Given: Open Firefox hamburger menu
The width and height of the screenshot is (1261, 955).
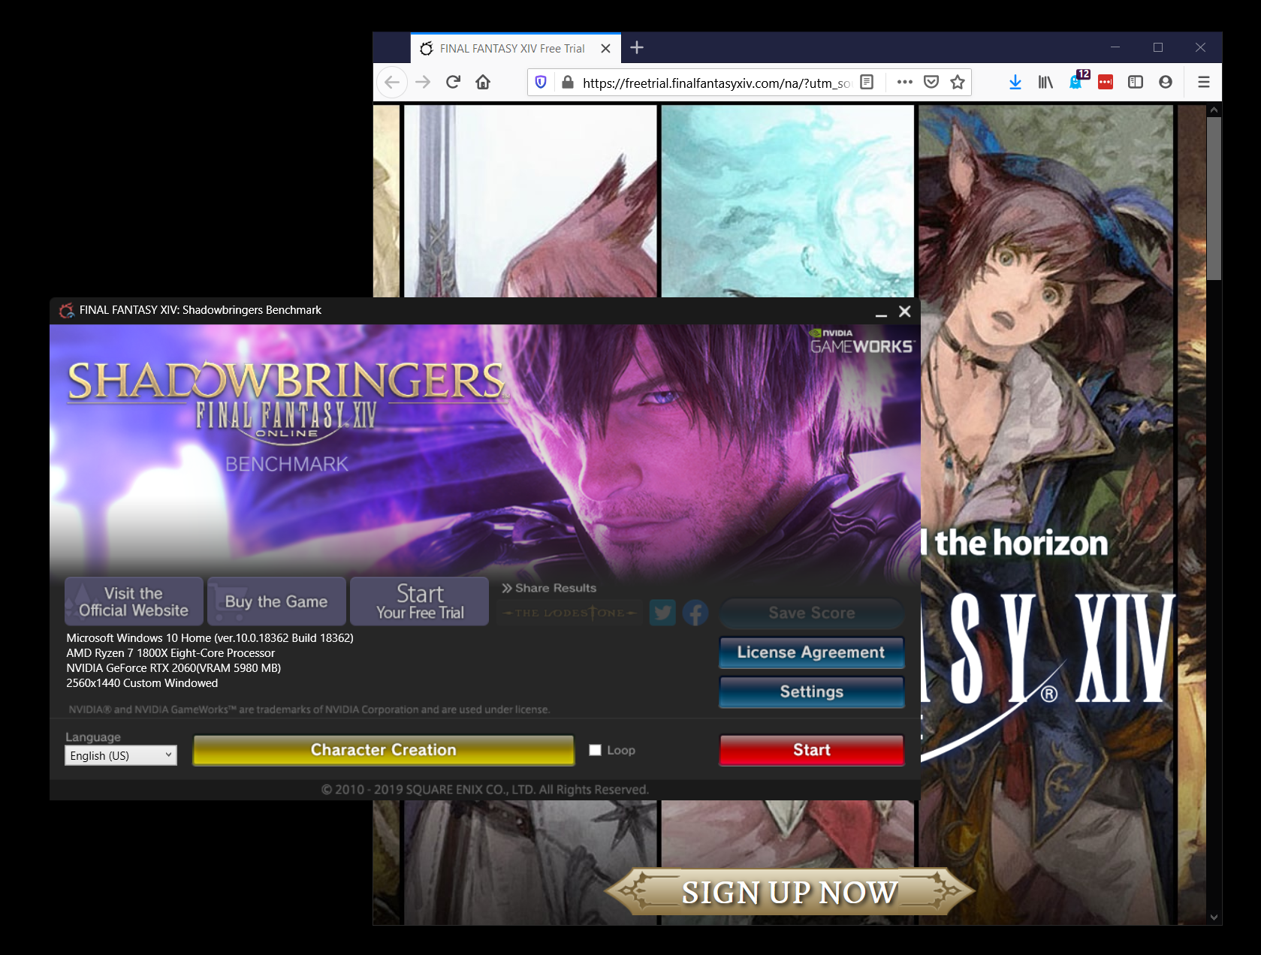Looking at the screenshot, I should click(1203, 82).
